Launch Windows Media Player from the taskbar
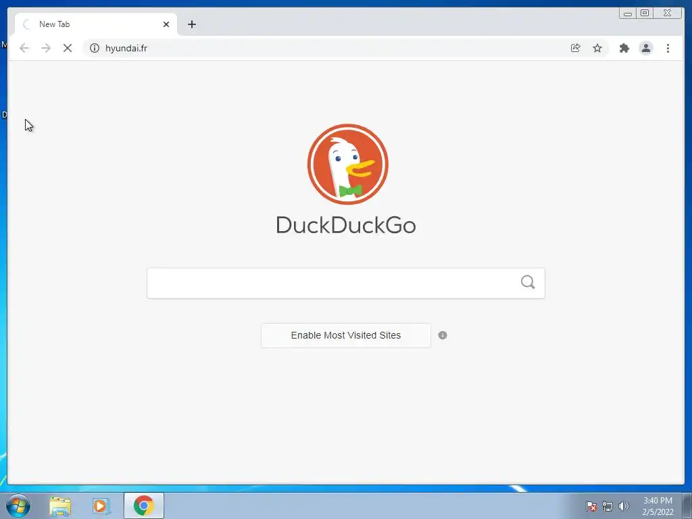The width and height of the screenshot is (692, 519). [x=101, y=506]
